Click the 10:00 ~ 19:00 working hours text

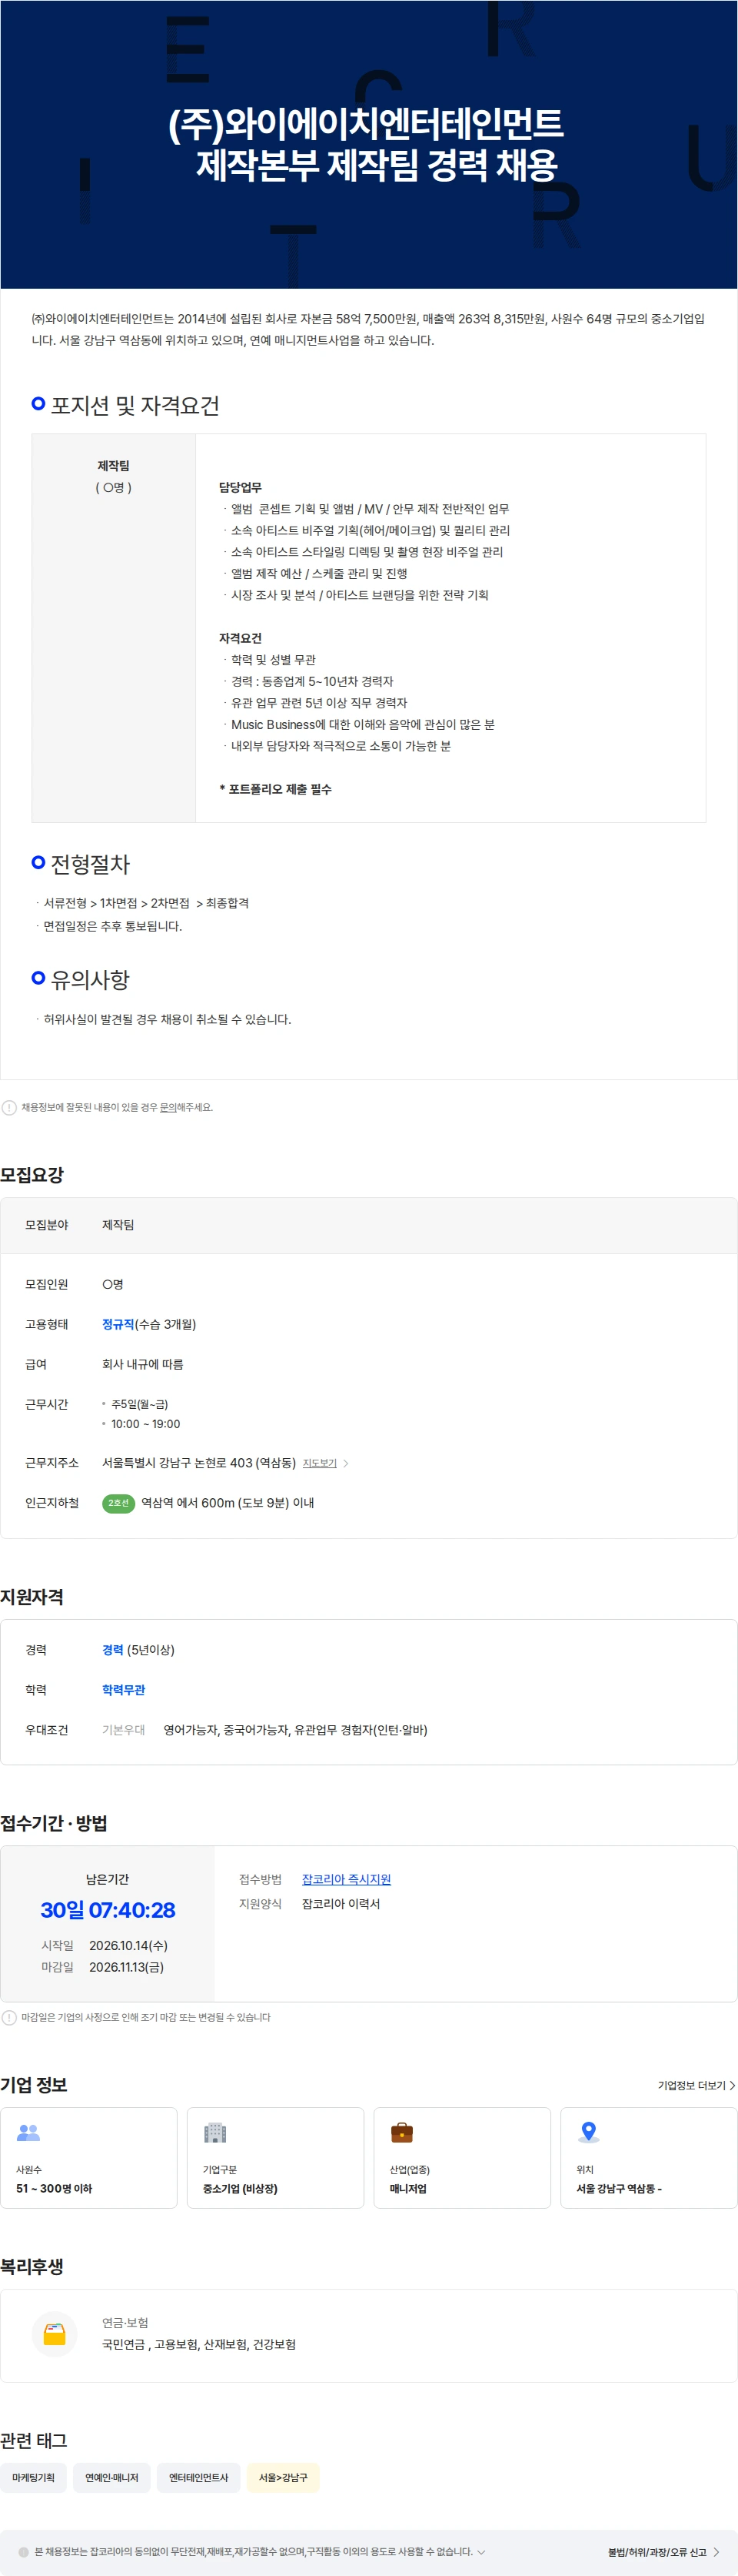146,1424
